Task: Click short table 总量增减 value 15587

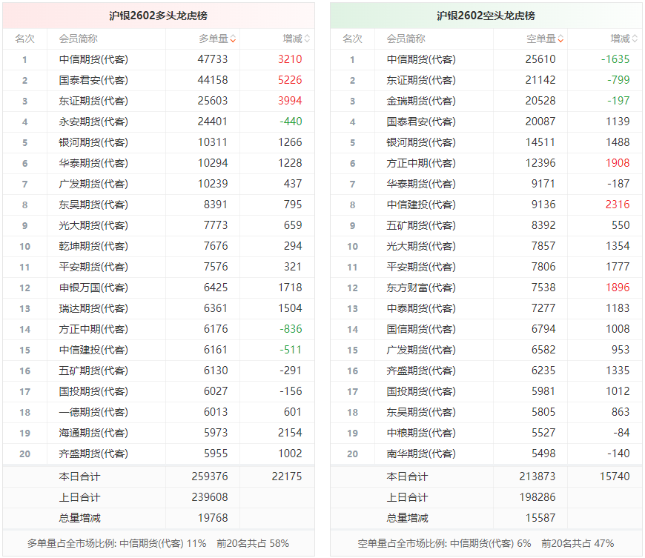Action: (540, 518)
